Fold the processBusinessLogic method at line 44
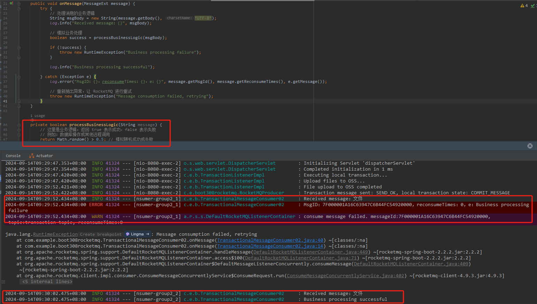Viewport: 537px width, 304px height. (19, 125)
